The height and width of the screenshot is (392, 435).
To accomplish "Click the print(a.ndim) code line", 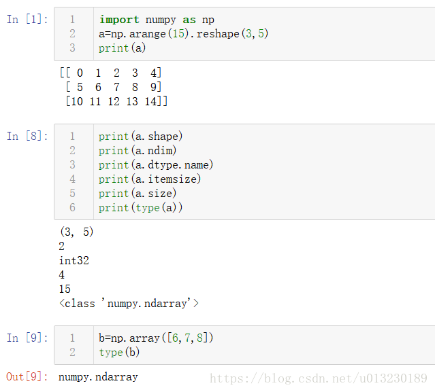I will click(x=138, y=151).
